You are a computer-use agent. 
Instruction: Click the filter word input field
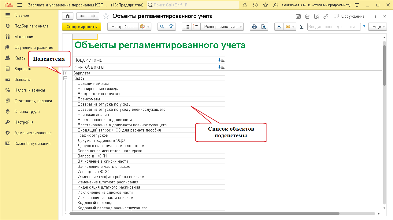click(x=334, y=27)
